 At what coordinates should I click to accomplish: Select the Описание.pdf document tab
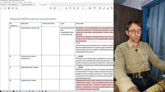coord(43,5)
